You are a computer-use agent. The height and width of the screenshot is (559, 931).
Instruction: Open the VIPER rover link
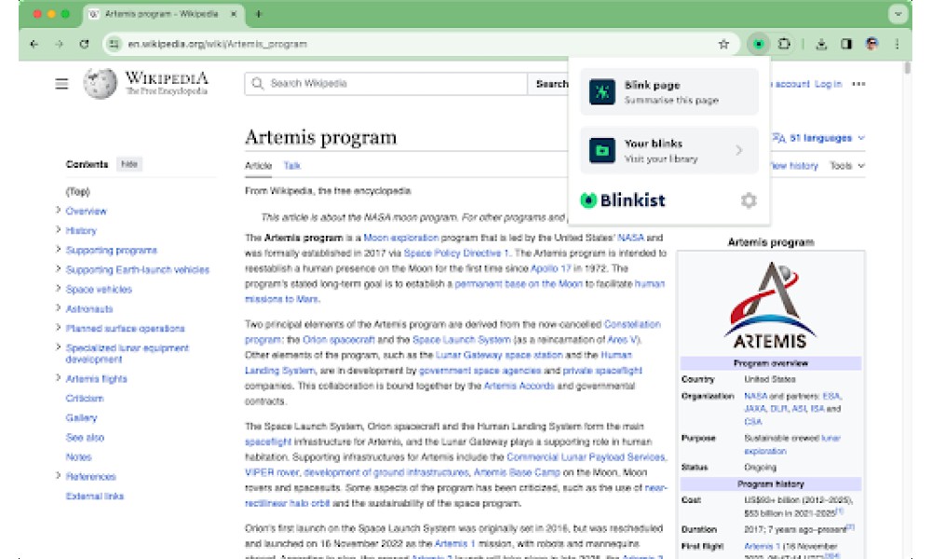(272, 473)
